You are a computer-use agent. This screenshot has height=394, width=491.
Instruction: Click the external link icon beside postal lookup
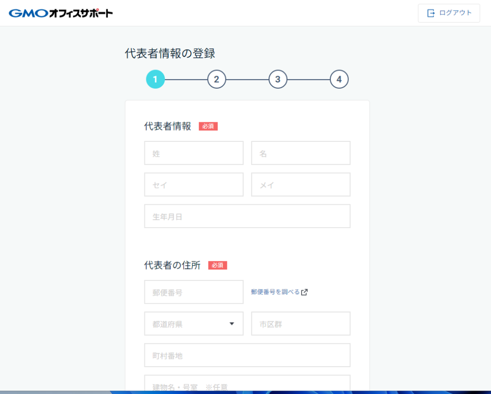[304, 292]
